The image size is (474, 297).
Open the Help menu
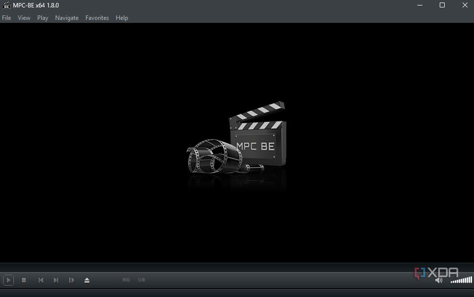(122, 17)
